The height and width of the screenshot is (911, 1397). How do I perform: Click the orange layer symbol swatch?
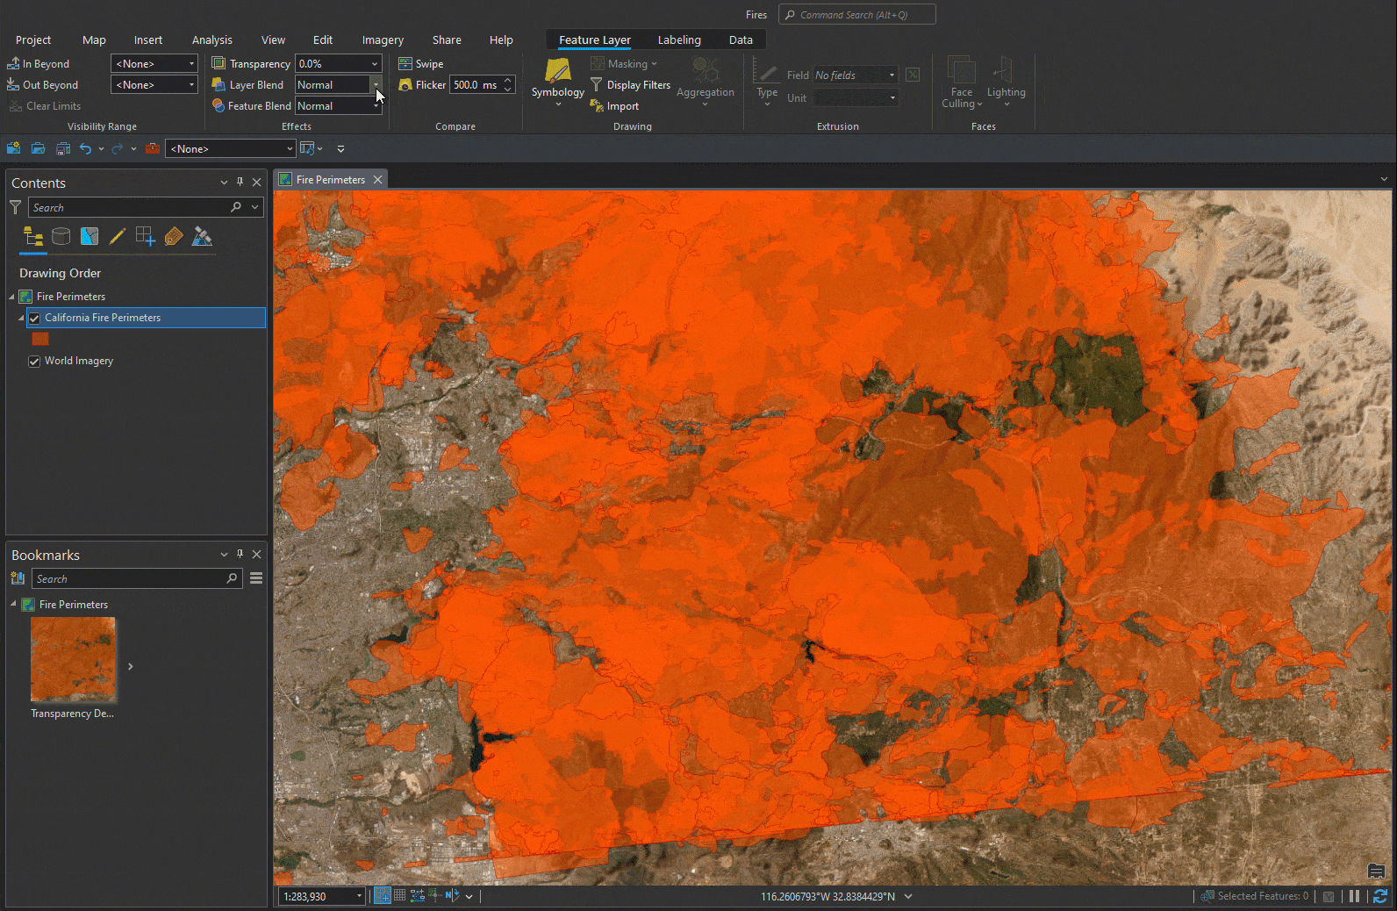coord(39,339)
